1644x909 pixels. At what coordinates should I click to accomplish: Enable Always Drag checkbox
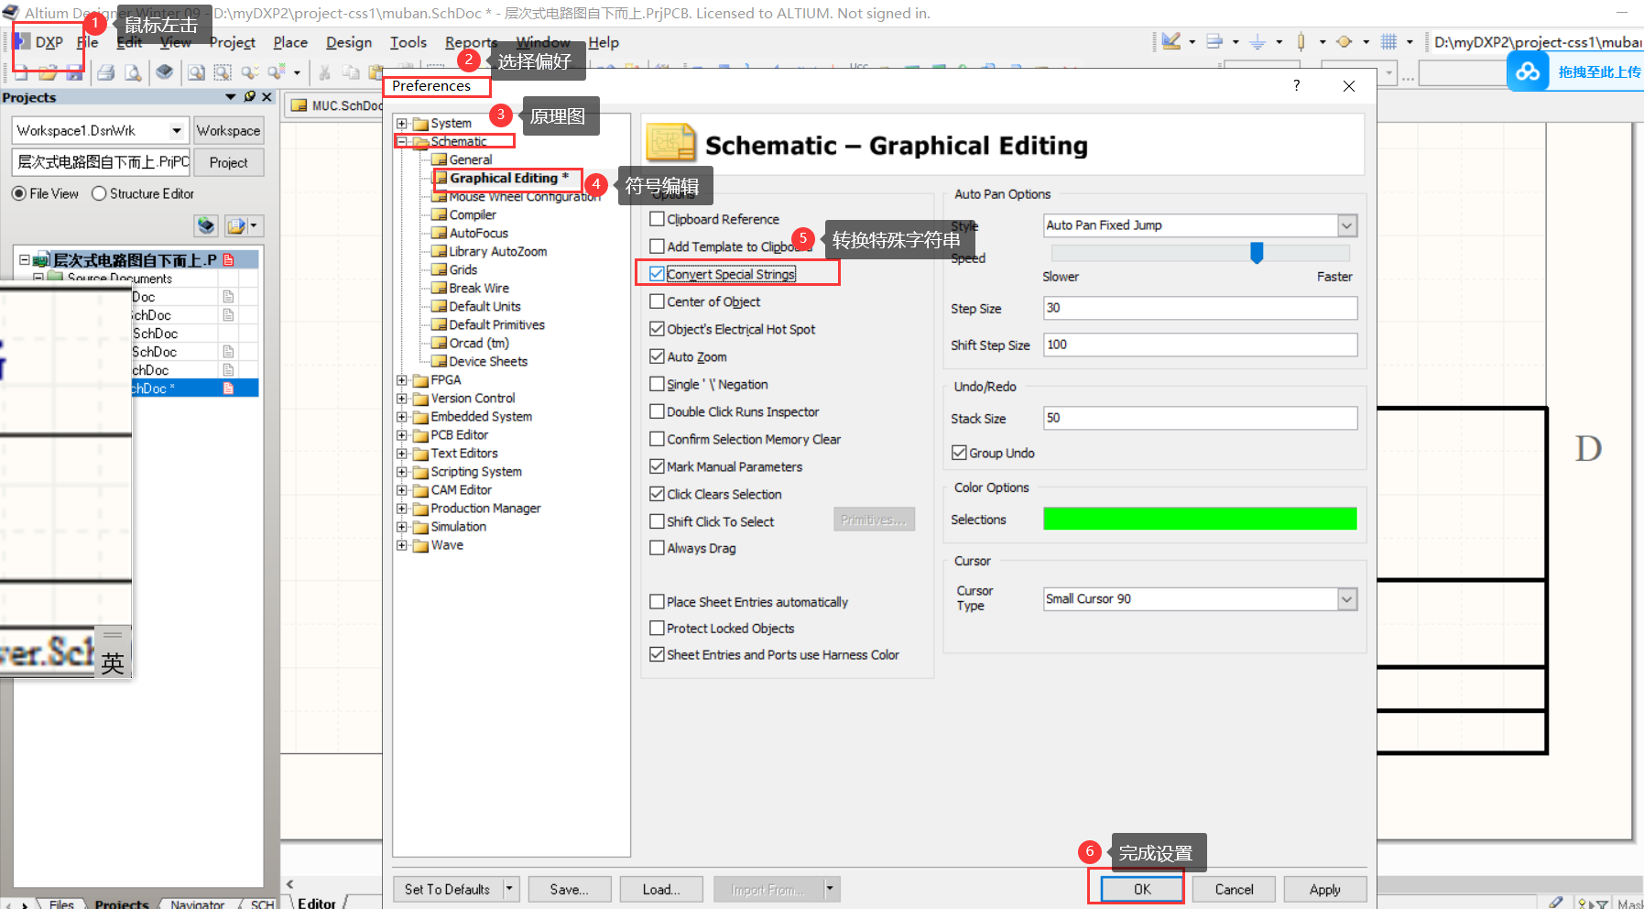tap(657, 548)
